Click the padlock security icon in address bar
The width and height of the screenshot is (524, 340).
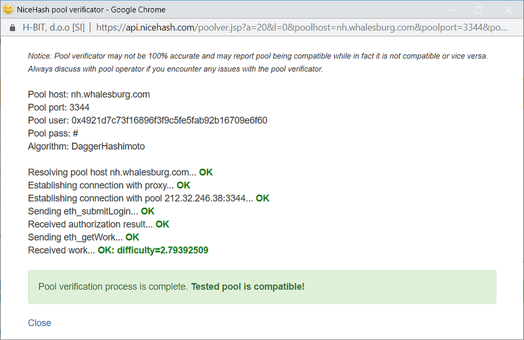tap(12, 27)
